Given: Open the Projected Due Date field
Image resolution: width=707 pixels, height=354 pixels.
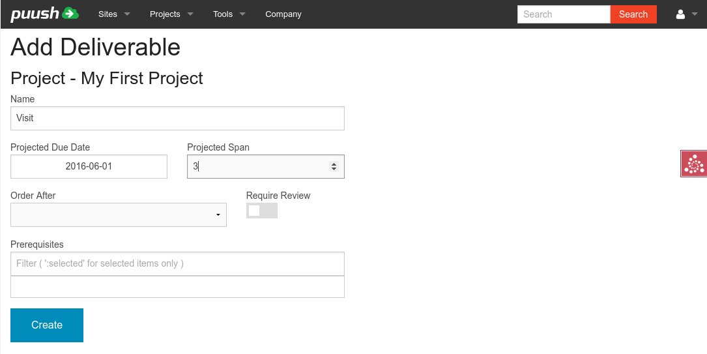Looking at the screenshot, I should pyautogui.click(x=89, y=166).
